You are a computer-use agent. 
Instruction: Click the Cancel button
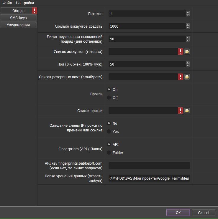tap(204, 213)
